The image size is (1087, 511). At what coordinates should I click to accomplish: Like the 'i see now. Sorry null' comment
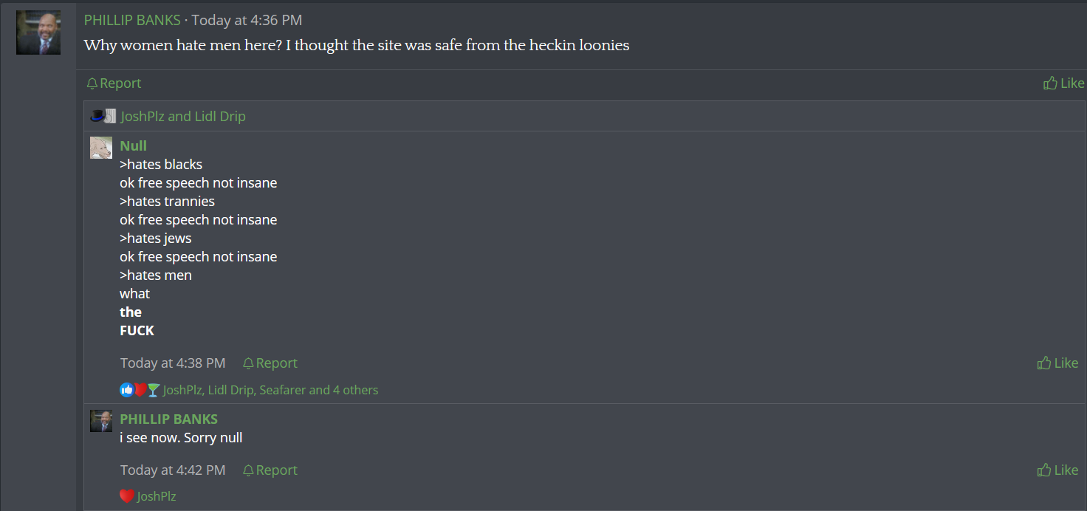pyautogui.click(x=1057, y=470)
